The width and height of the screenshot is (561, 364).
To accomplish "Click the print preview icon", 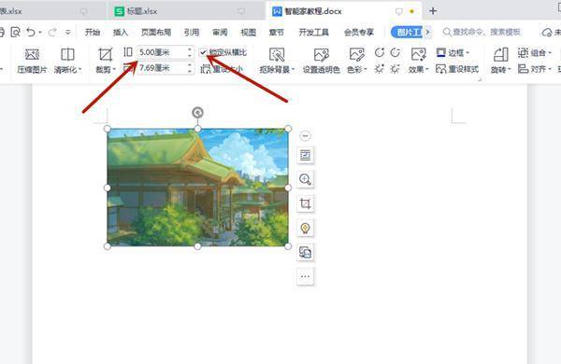I will 15,32.
